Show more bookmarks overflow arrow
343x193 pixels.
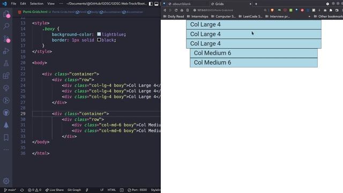(309, 17)
